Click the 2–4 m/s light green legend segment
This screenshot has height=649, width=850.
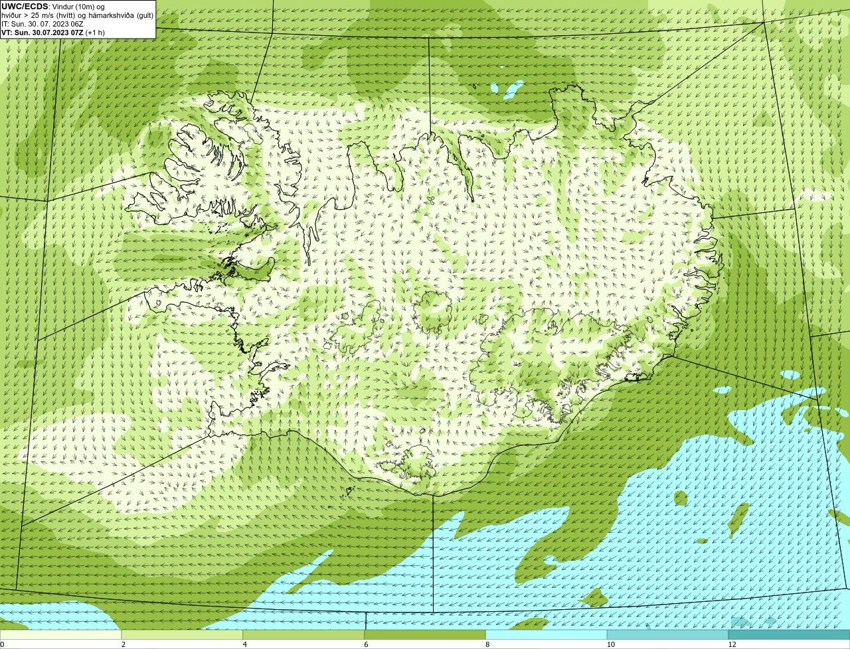pos(182,634)
